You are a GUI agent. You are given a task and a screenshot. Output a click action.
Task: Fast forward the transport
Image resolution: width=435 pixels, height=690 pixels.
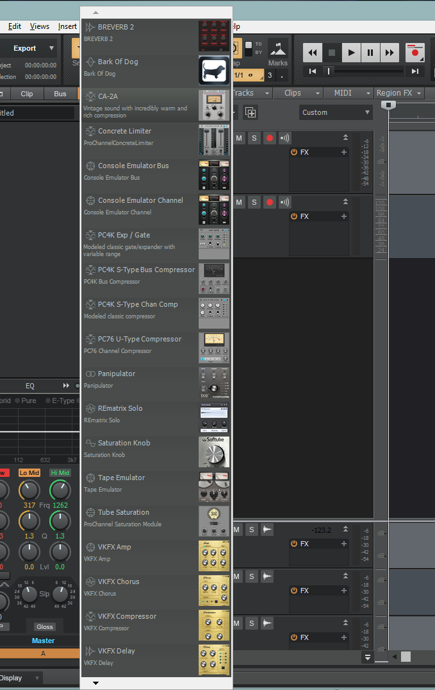click(x=390, y=53)
